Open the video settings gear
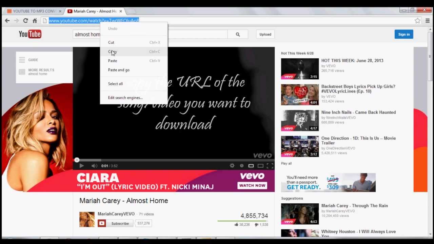434x244 pixels. (232, 166)
